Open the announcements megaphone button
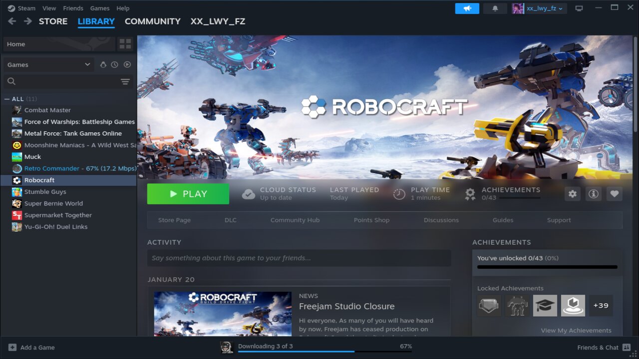The width and height of the screenshot is (639, 359). click(467, 8)
